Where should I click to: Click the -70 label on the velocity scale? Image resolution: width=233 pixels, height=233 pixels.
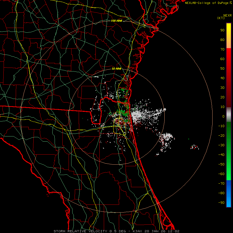pyautogui.click(x=221, y=184)
